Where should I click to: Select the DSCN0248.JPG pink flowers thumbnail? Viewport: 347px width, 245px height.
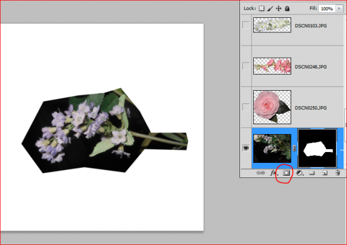(x=272, y=66)
